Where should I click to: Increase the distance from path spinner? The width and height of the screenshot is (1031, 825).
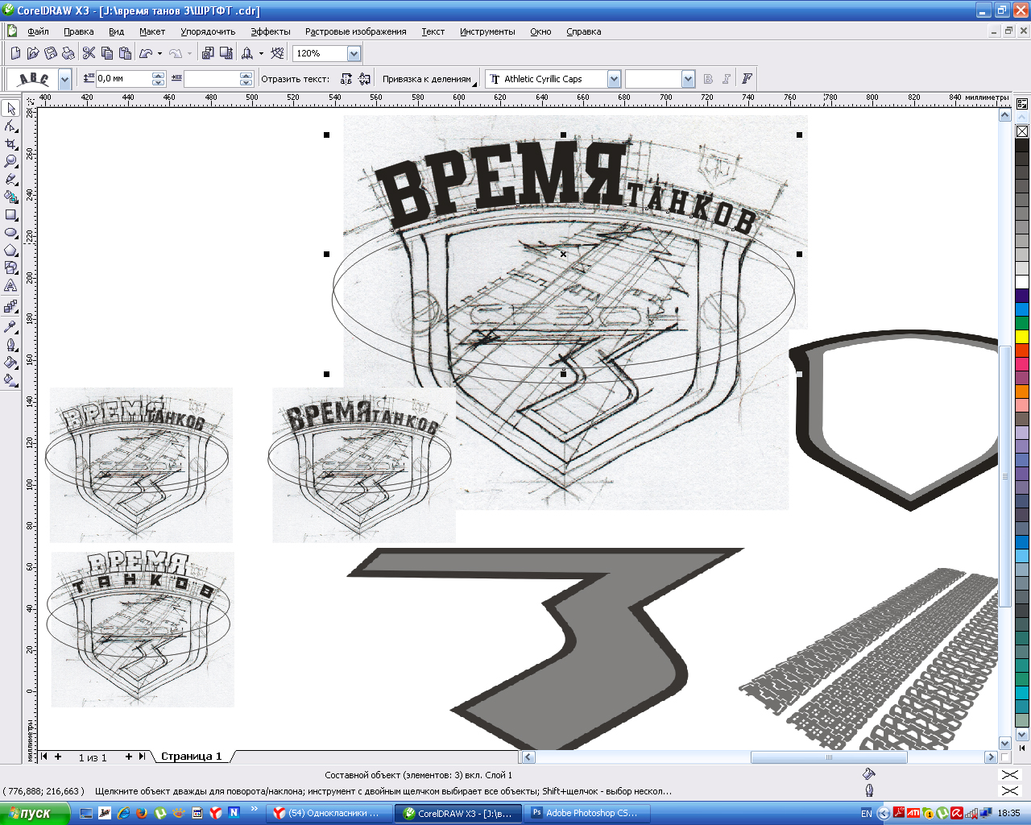158,75
